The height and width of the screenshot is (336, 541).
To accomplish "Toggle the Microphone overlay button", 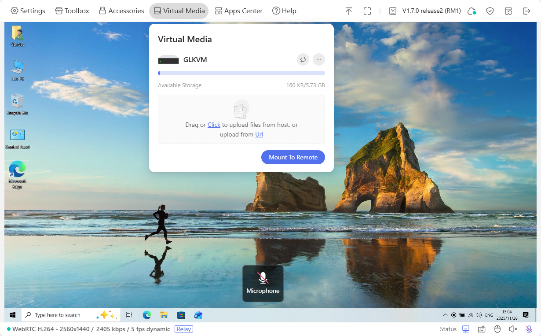I will (263, 283).
